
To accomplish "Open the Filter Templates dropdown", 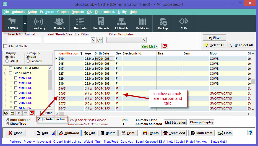I will (144, 40).
